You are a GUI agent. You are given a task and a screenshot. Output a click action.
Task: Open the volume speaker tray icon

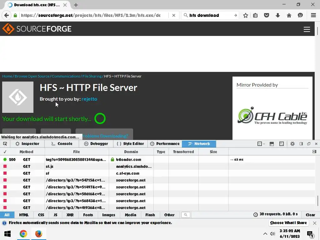(x=272, y=234)
